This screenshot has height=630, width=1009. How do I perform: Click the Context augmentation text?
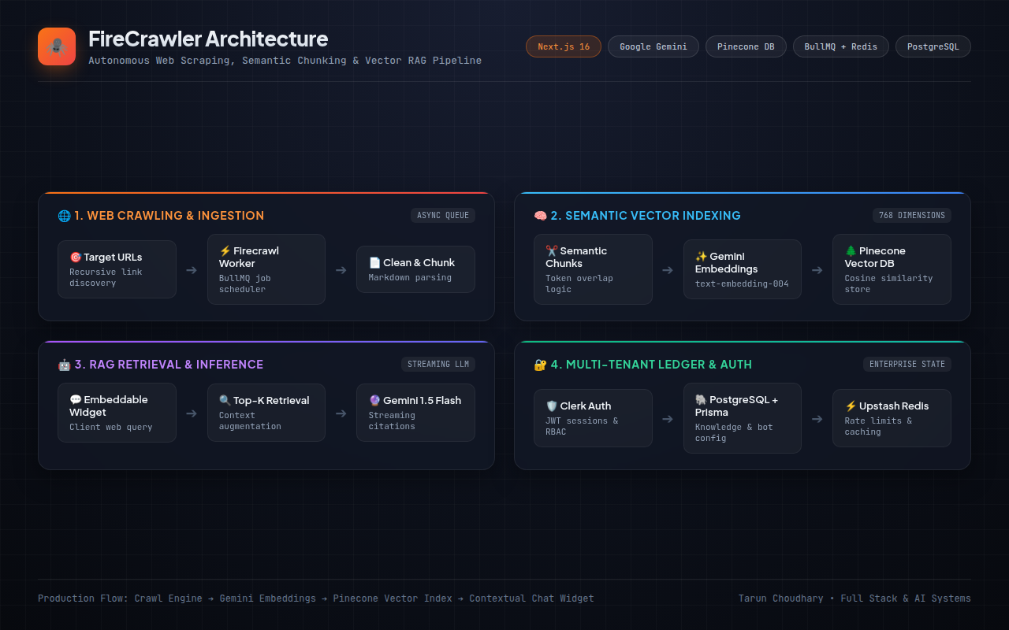click(x=250, y=421)
